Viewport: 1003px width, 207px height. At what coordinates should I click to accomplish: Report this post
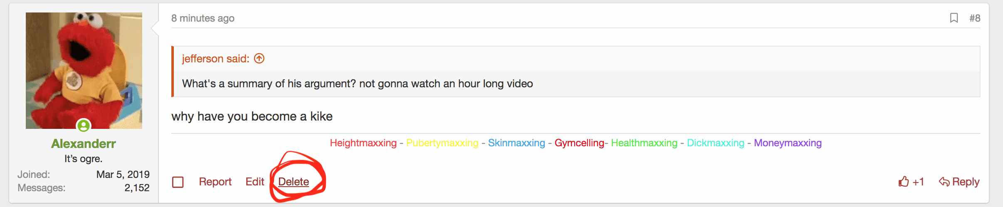pyautogui.click(x=215, y=182)
